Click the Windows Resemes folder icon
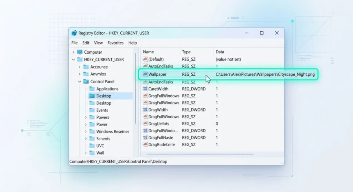This screenshot has height=192, width=353. [x=92, y=131]
